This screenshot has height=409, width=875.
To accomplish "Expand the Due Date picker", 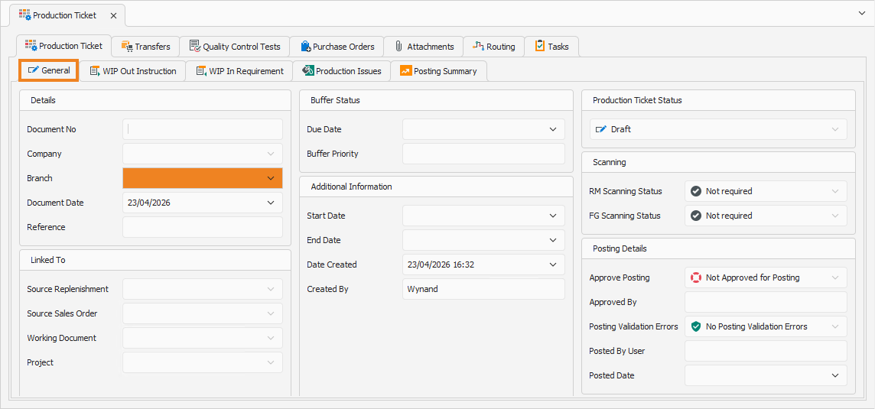I will tap(553, 129).
